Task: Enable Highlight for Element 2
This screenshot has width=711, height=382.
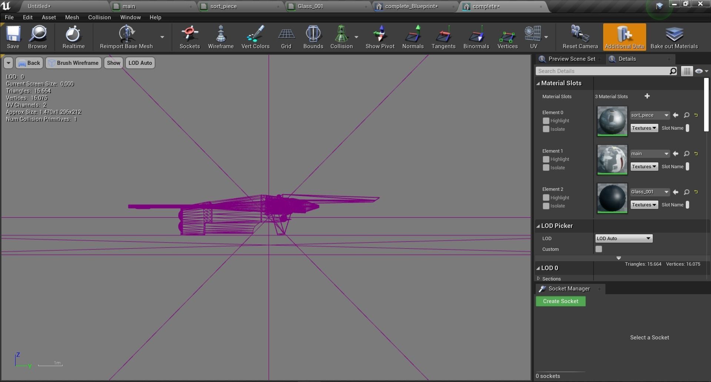Action: [x=546, y=197]
